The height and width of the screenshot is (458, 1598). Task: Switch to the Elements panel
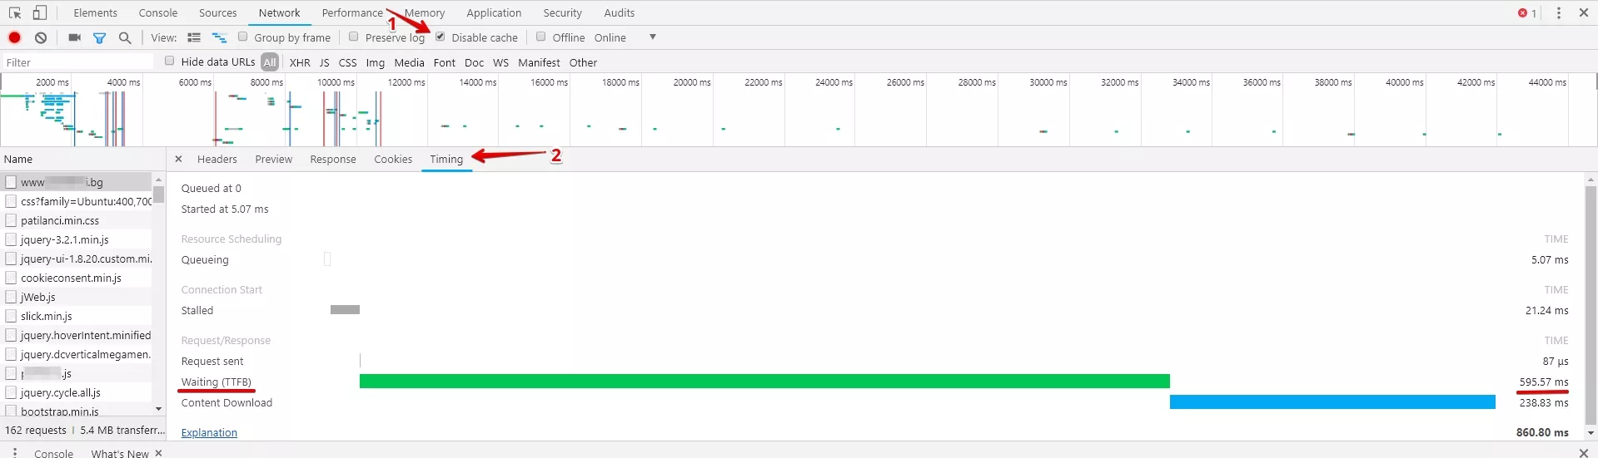click(95, 13)
